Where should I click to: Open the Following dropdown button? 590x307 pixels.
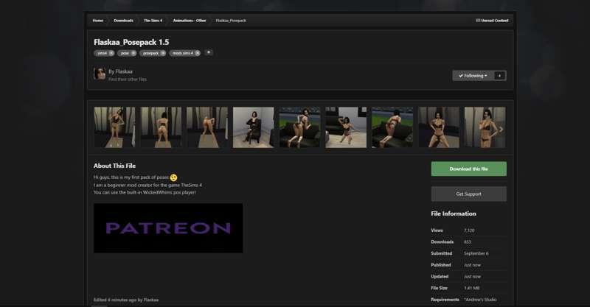pos(473,76)
